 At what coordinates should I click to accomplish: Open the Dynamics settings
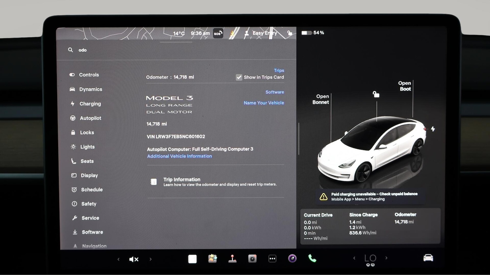tap(86, 89)
